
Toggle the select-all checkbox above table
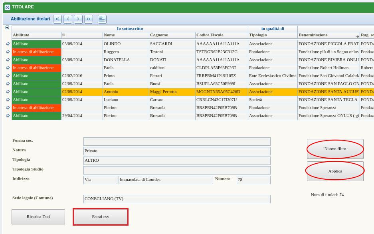[7, 28]
